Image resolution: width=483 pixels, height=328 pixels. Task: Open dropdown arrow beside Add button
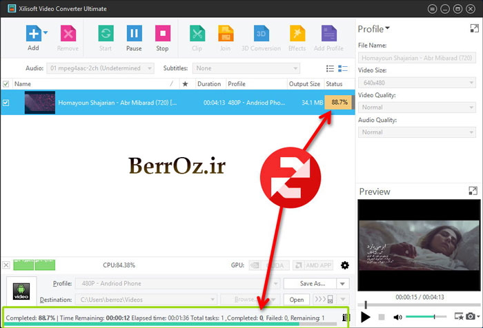coord(46,32)
